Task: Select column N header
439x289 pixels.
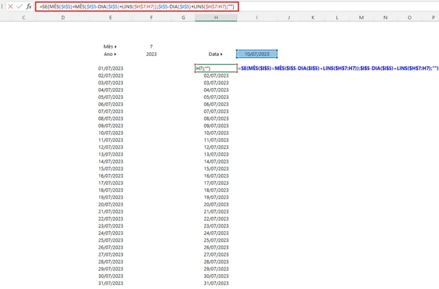Action: pyautogui.click(x=385, y=18)
